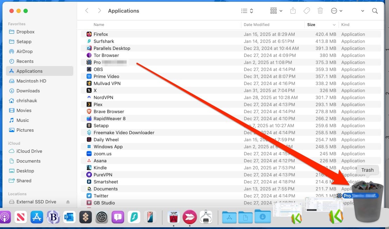Select RapidWeaver 8 in the list
Viewport: 389px width, 229px height.
coord(231,118)
